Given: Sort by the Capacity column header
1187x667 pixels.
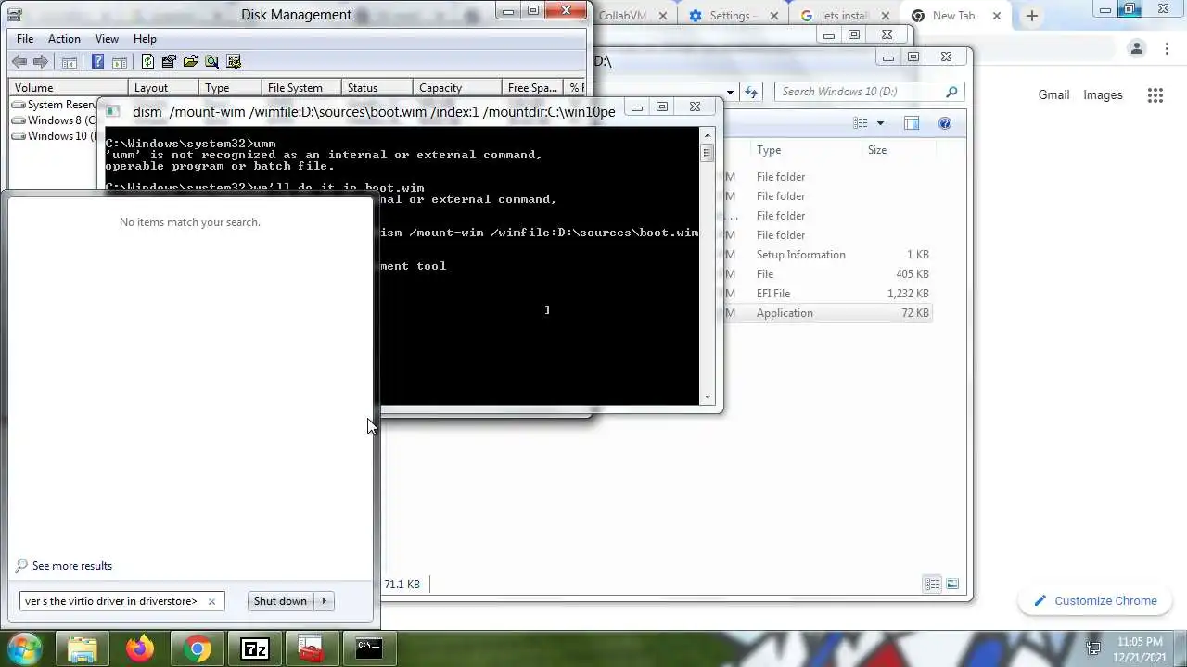Looking at the screenshot, I should tap(455, 88).
